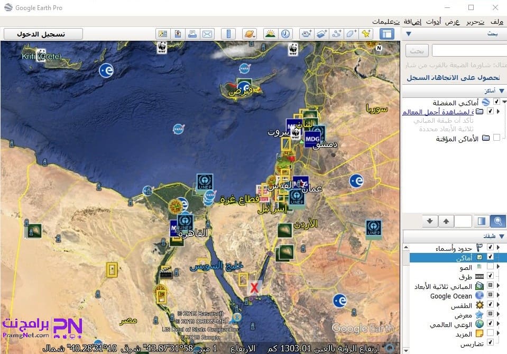Expand the الصو layer node
507x354 pixels.
tap(498, 266)
